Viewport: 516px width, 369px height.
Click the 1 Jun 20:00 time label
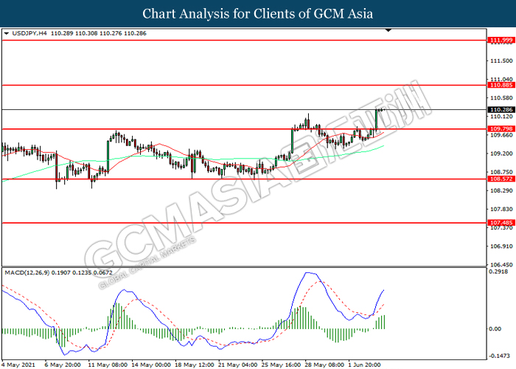point(365,365)
